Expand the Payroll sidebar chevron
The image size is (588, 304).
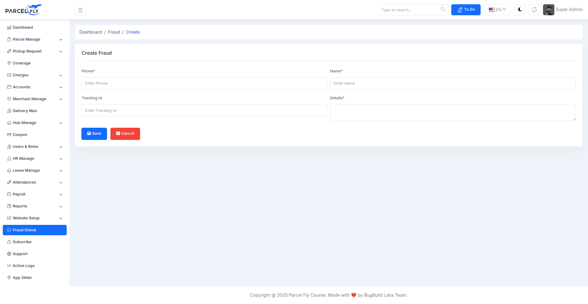[61, 195]
